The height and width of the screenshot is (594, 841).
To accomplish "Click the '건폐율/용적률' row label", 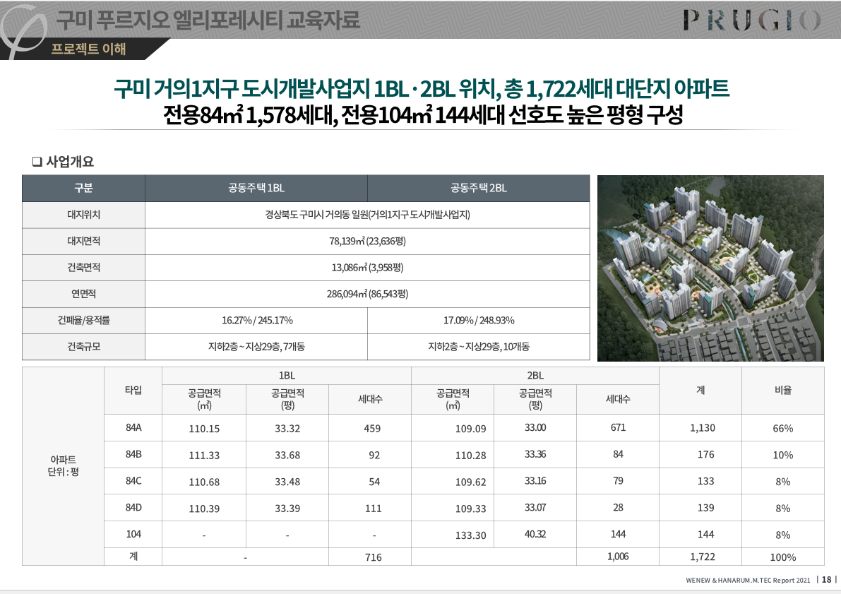I will click(83, 321).
